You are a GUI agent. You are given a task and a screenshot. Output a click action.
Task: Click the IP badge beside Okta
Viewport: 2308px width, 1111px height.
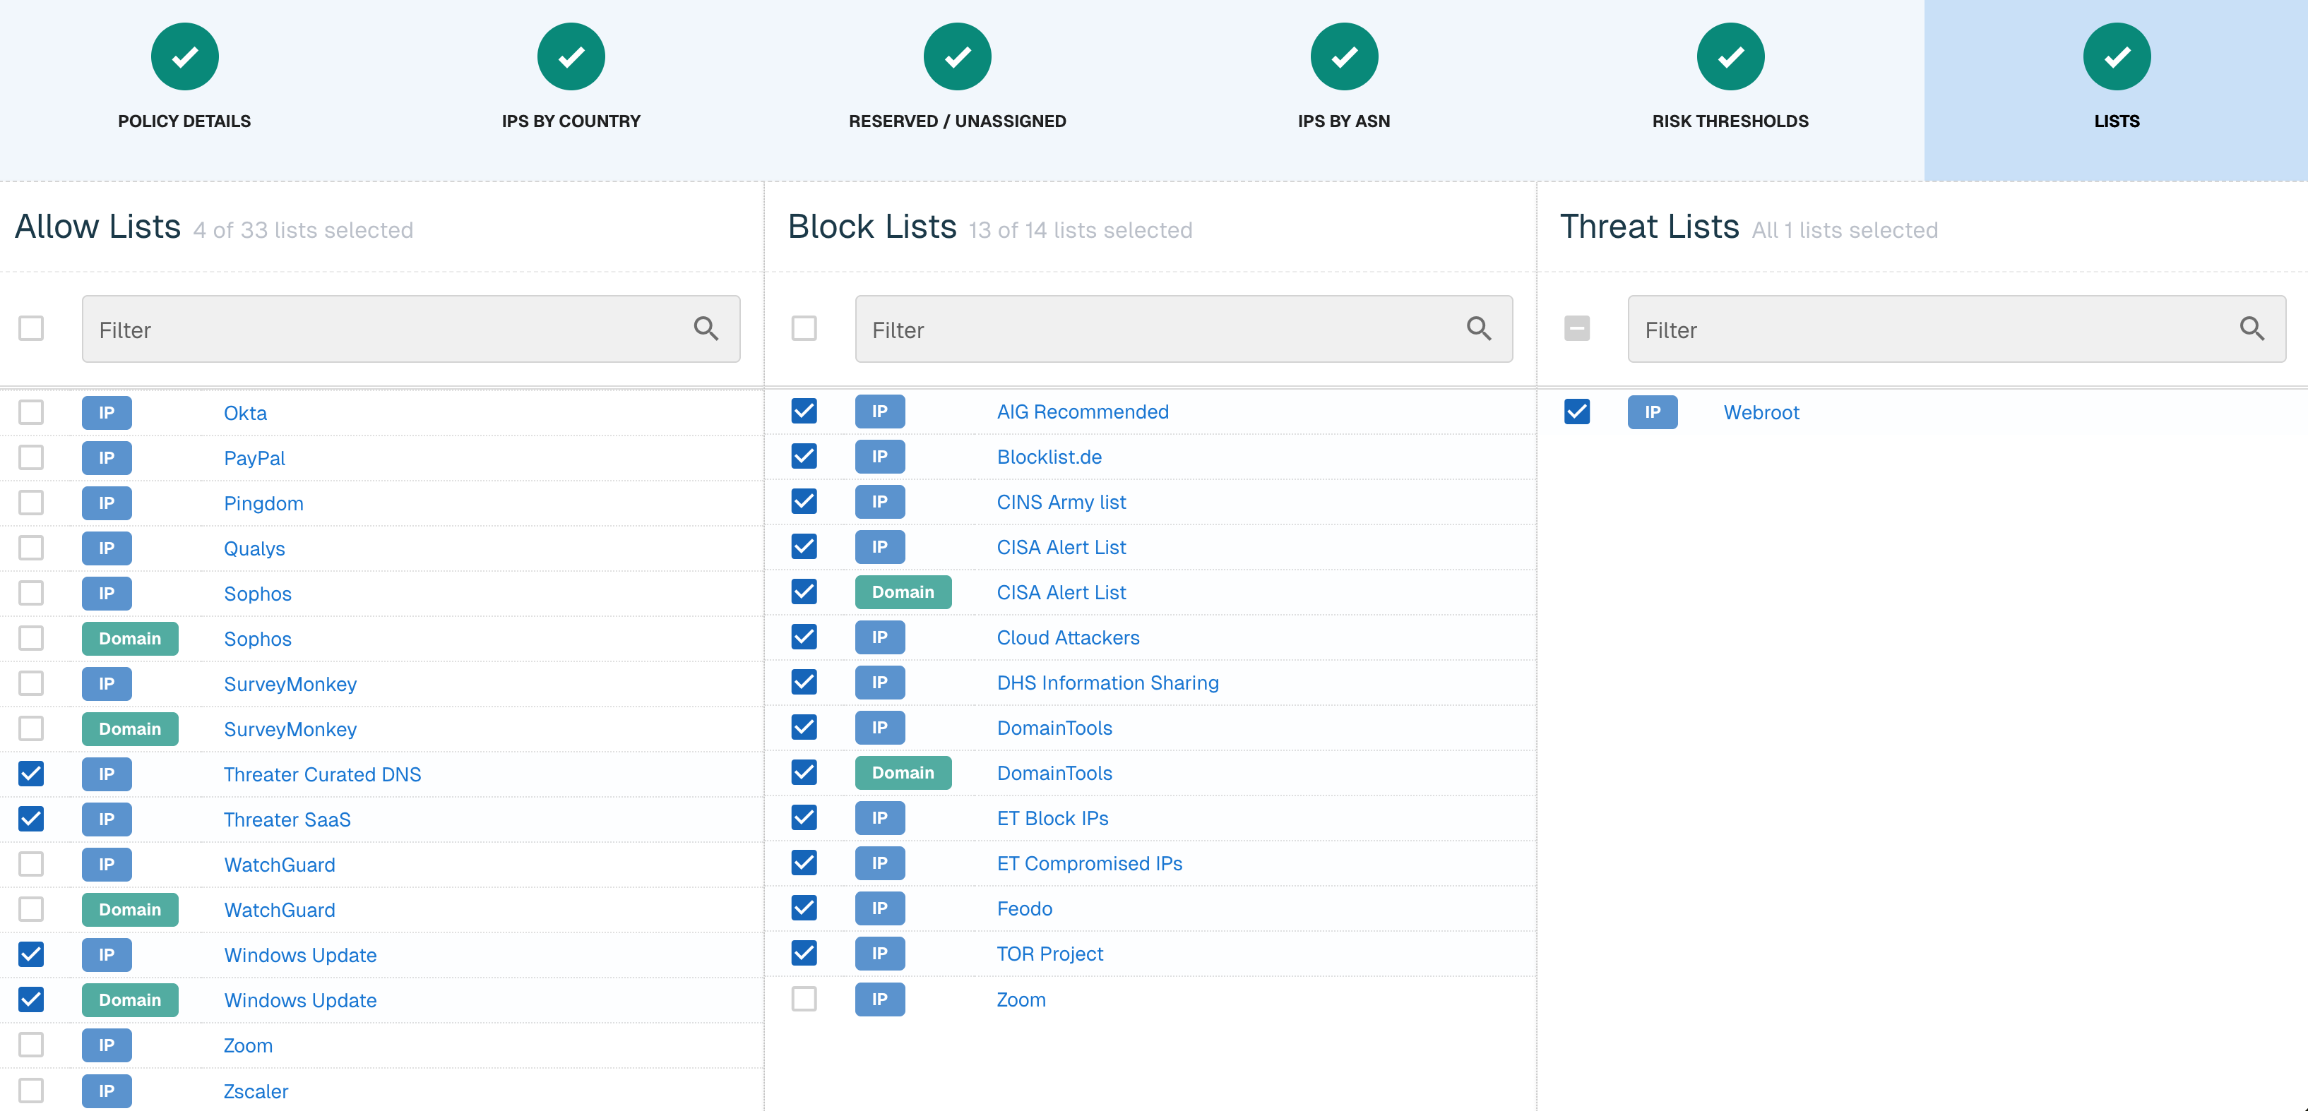(107, 413)
